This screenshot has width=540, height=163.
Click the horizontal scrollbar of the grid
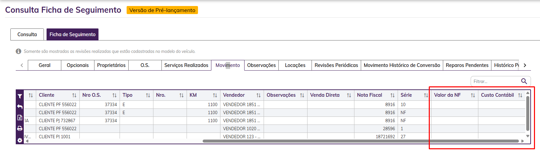pyautogui.click(x=360, y=141)
